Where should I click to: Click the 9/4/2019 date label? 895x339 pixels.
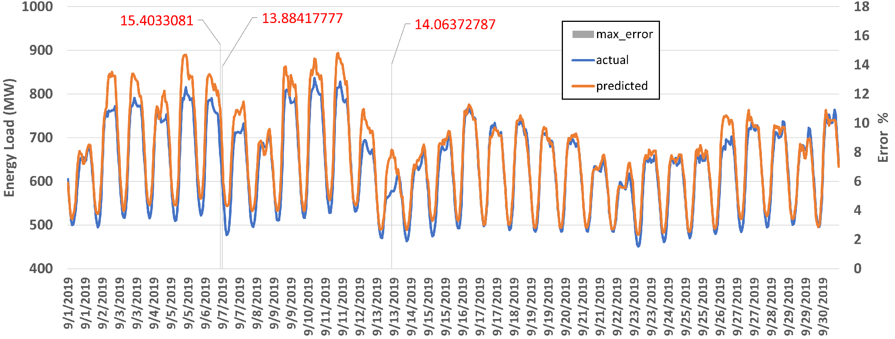click(154, 304)
